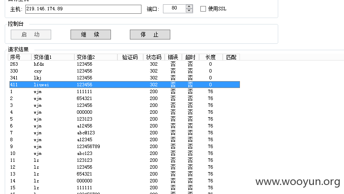Increase port value with up stepper arrow
The image size is (344, 194).
pos(189,7)
